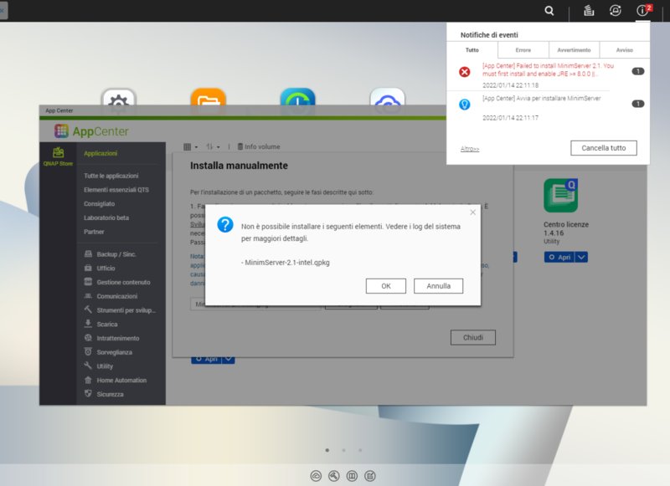Click the Altro>> link
Image resolution: width=670 pixels, height=486 pixels.
point(471,149)
